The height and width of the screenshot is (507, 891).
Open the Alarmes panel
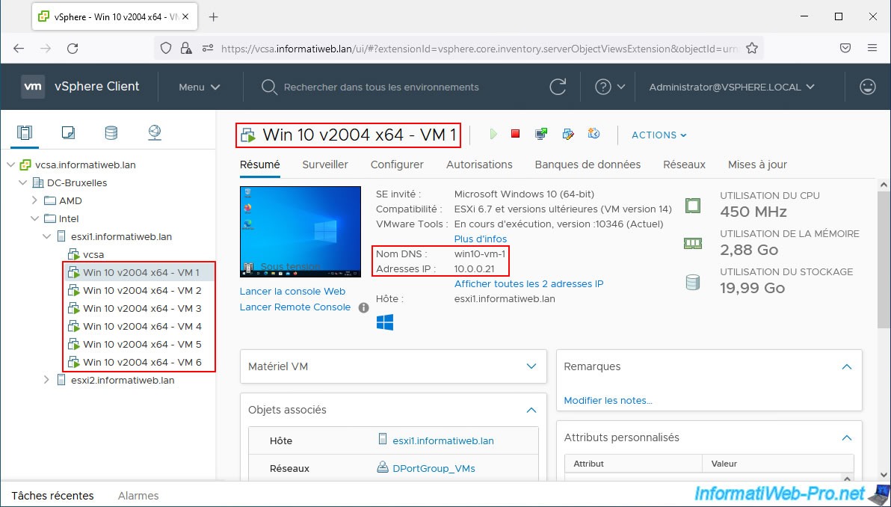click(x=138, y=496)
